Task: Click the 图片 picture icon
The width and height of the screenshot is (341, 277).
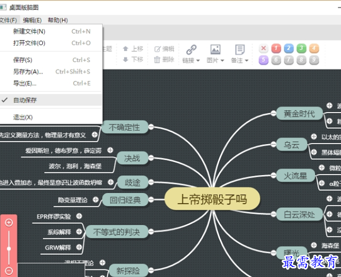Action: coord(215,50)
